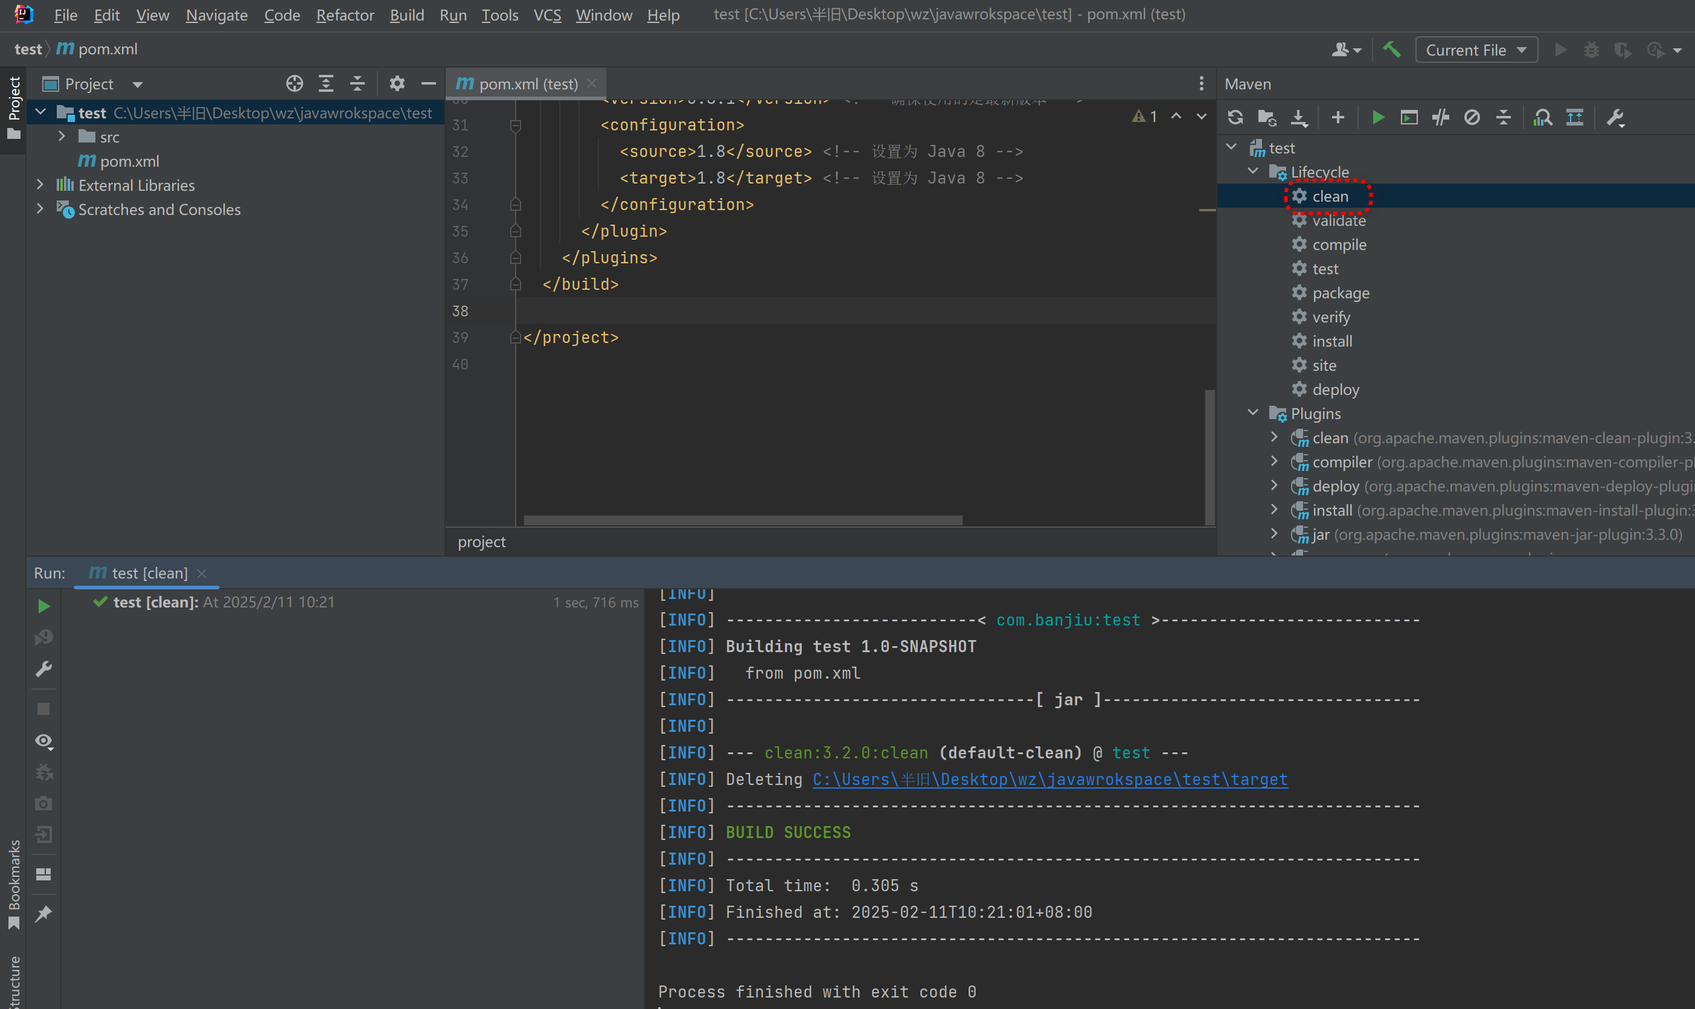Download Maven sources and documentation
This screenshot has width=1695, height=1009.
point(1299,118)
